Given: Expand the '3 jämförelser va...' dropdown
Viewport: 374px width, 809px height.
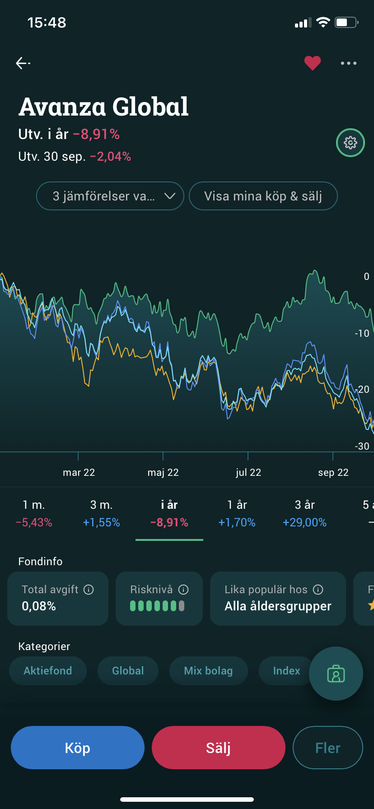Looking at the screenshot, I should [110, 196].
